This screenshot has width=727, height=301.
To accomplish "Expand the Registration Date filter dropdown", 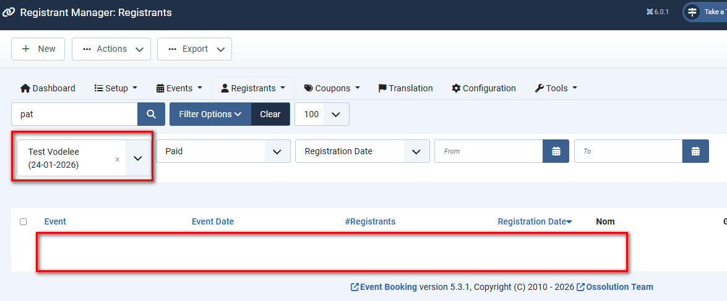I will pyautogui.click(x=362, y=151).
